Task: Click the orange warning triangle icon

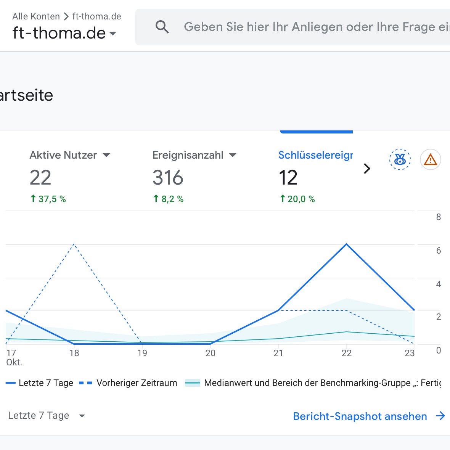Action: (431, 159)
